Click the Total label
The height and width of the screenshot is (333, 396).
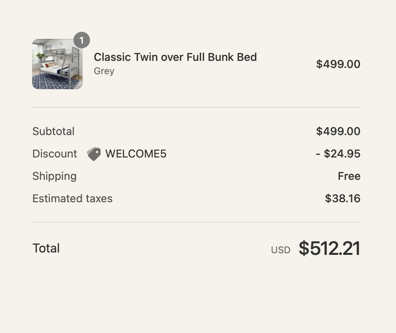(x=46, y=248)
